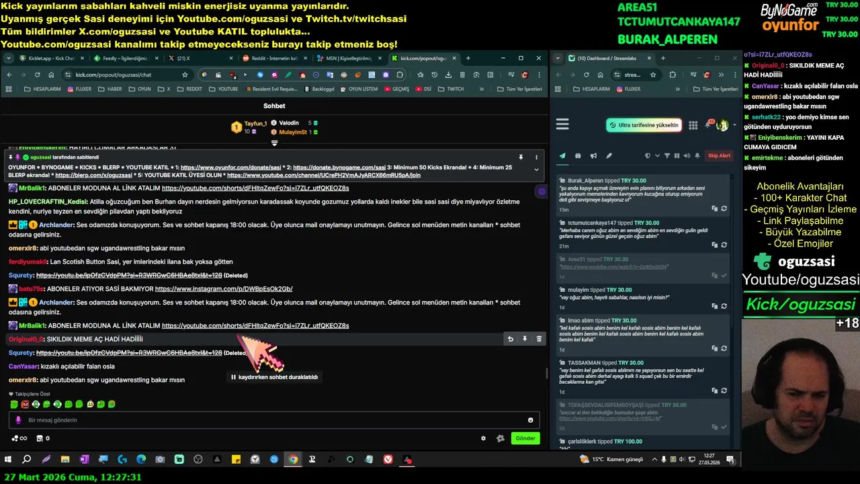Open Streamlabs notifications bell with badge
860x484 pixels.
tap(709, 125)
